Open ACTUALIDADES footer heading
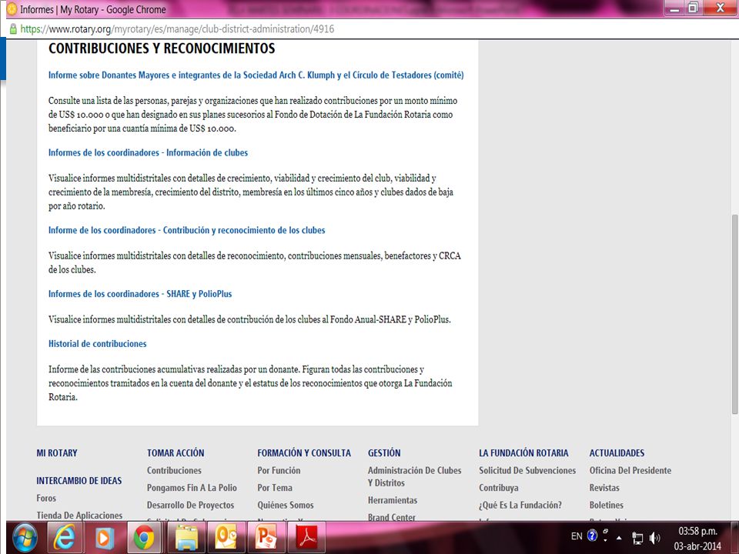739x554 pixels. click(617, 453)
